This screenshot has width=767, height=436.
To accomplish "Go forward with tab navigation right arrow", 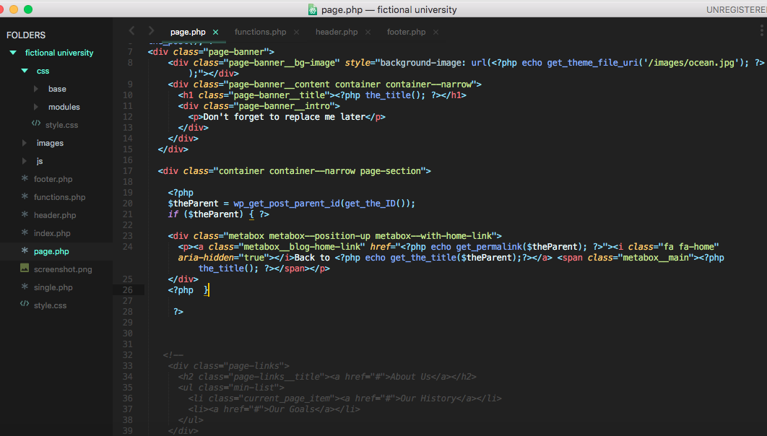I will tap(151, 31).
